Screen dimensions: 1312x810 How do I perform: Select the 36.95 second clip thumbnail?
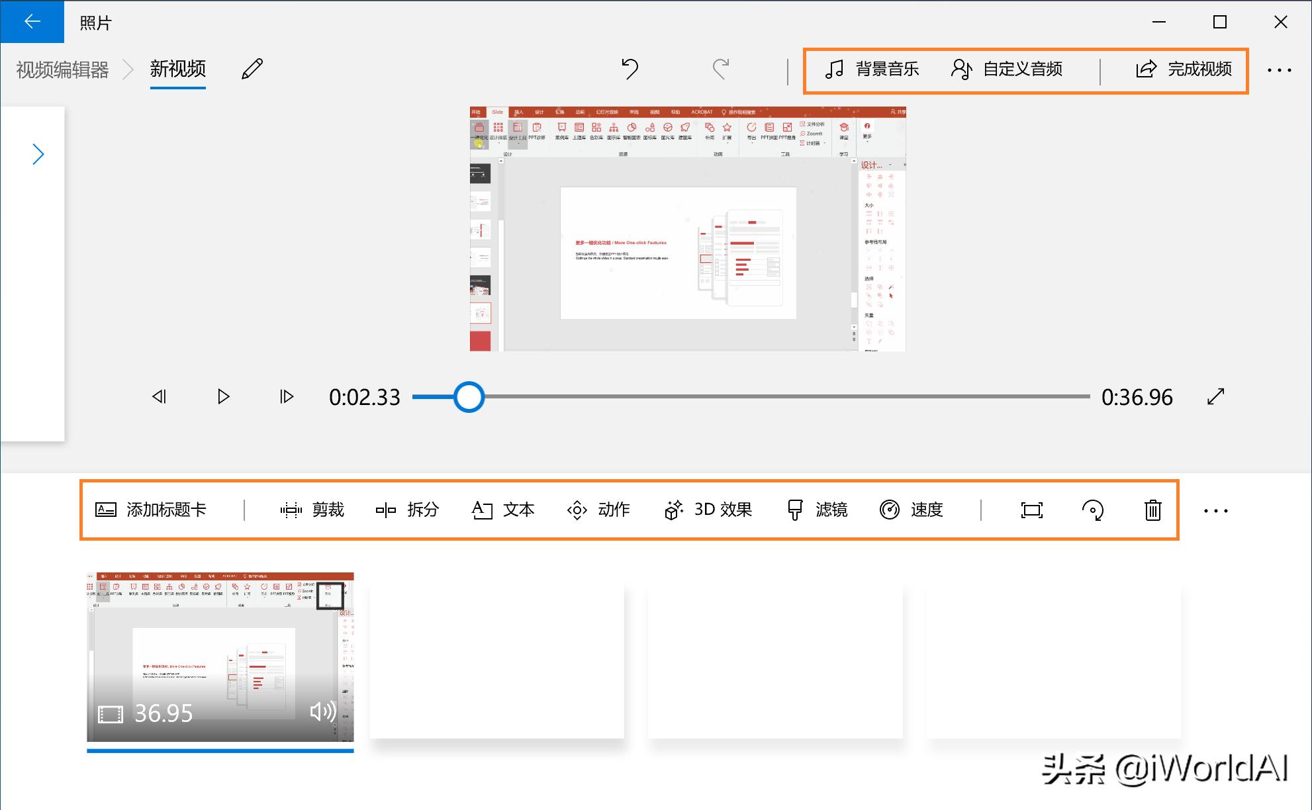click(220, 660)
